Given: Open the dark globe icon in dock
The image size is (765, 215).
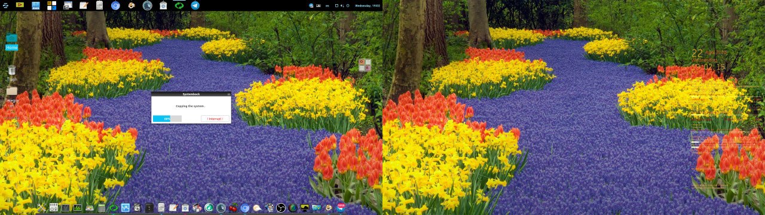Looking at the screenshot, I should [292, 207].
